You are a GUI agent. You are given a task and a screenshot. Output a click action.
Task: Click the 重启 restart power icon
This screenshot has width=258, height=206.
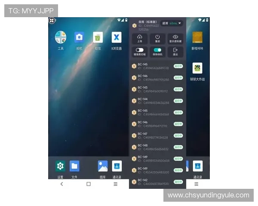click(157, 38)
